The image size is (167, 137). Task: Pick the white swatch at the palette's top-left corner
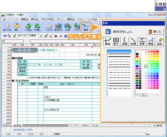click(137, 52)
